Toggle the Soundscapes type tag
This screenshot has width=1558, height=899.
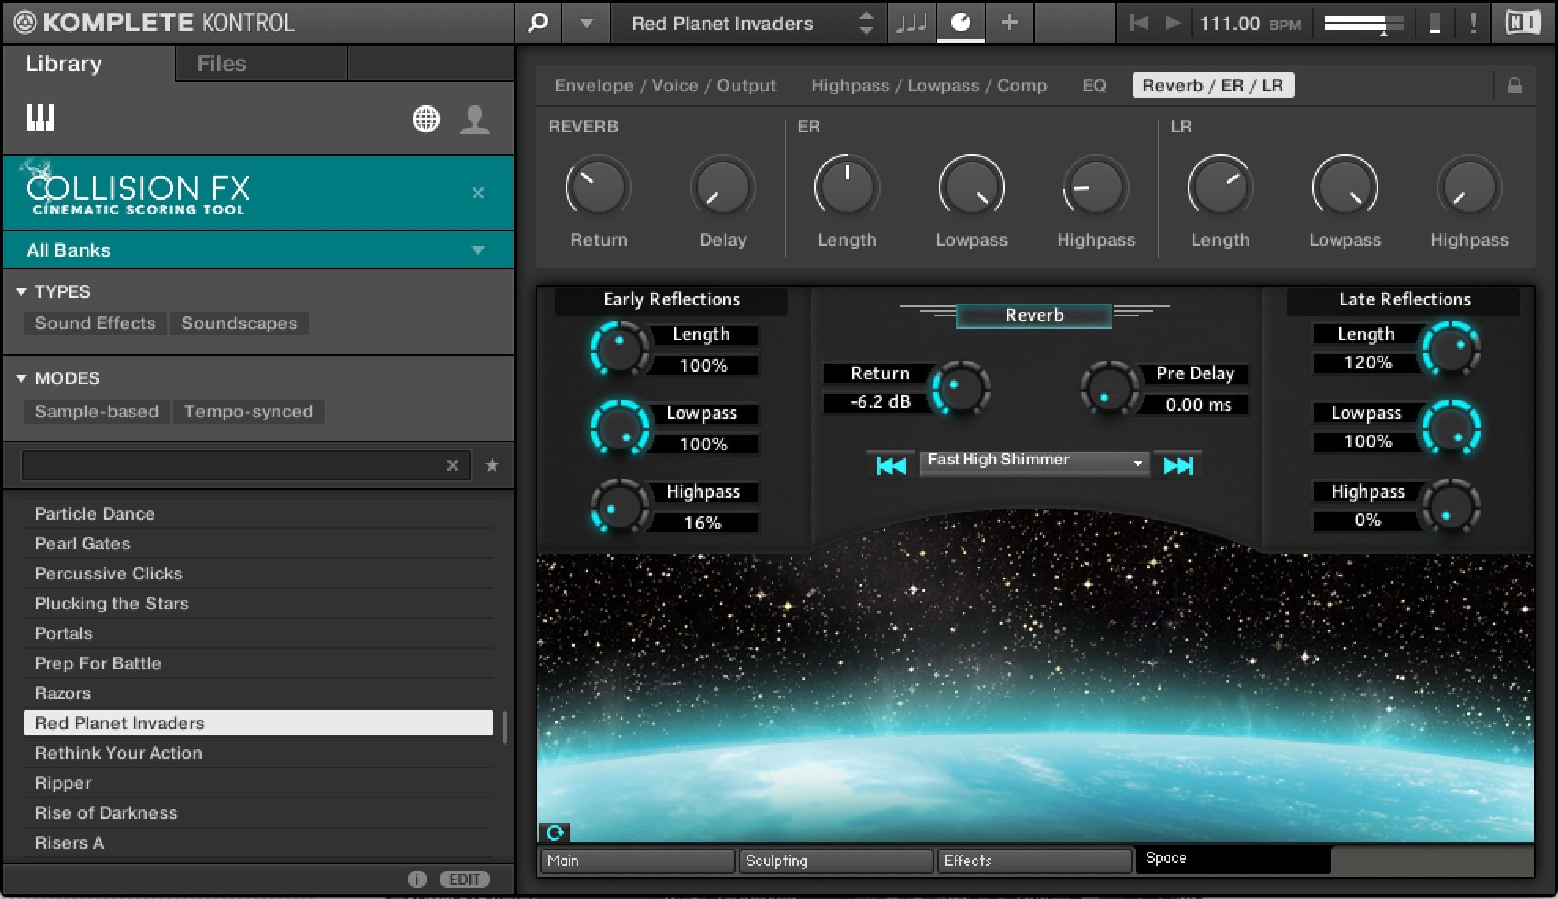click(239, 324)
